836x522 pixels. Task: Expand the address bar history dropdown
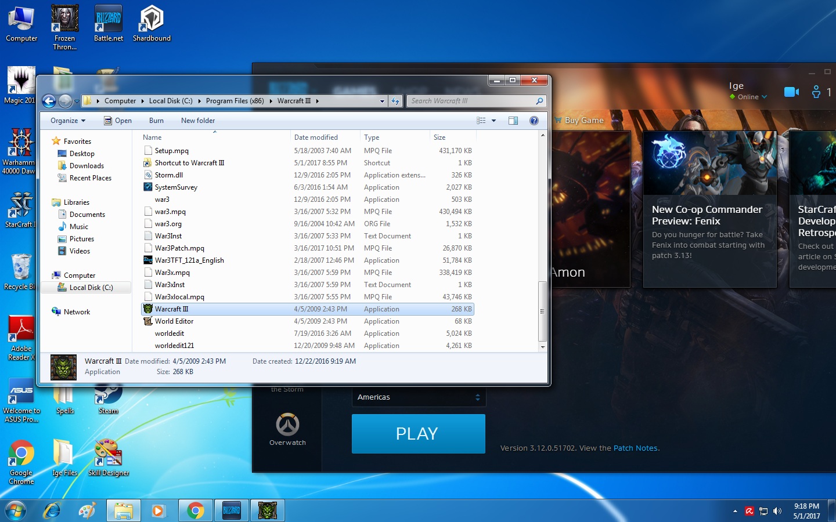click(x=382, y=101)
